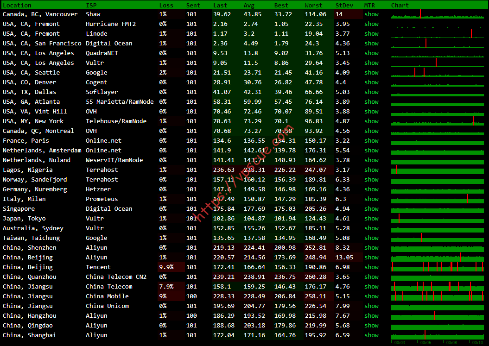
Task: Show MTR for Atlanta 55 Marietta/RamNode
Action: 371,101
